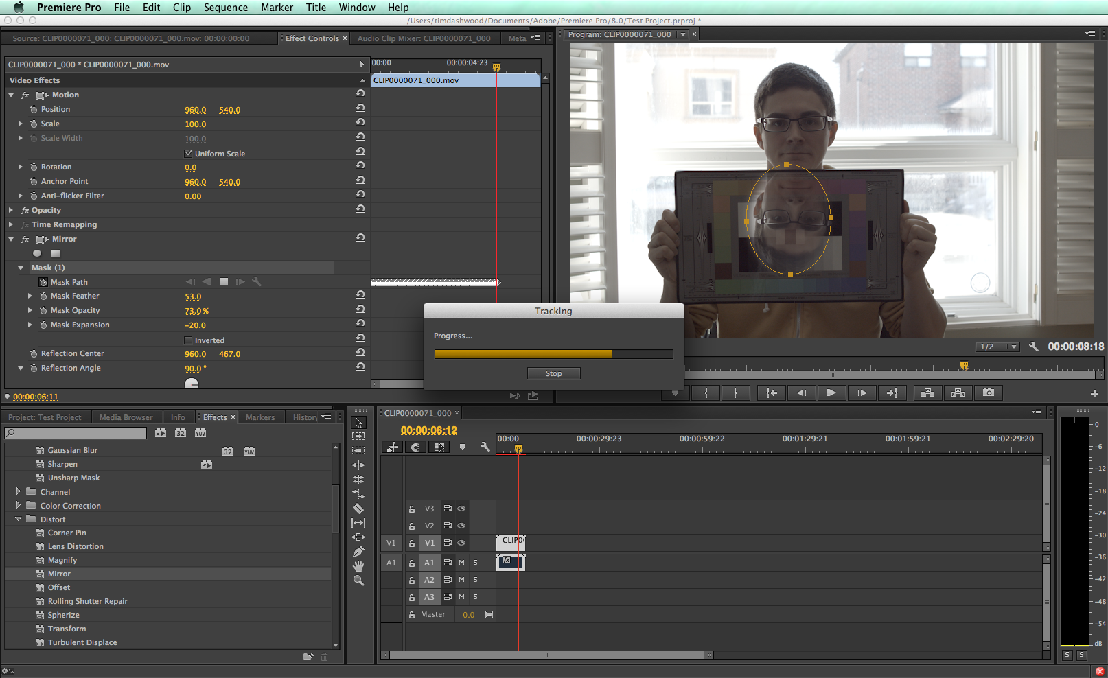
Task: Toggle V1 track output eye icon
Action: point(461,543)
